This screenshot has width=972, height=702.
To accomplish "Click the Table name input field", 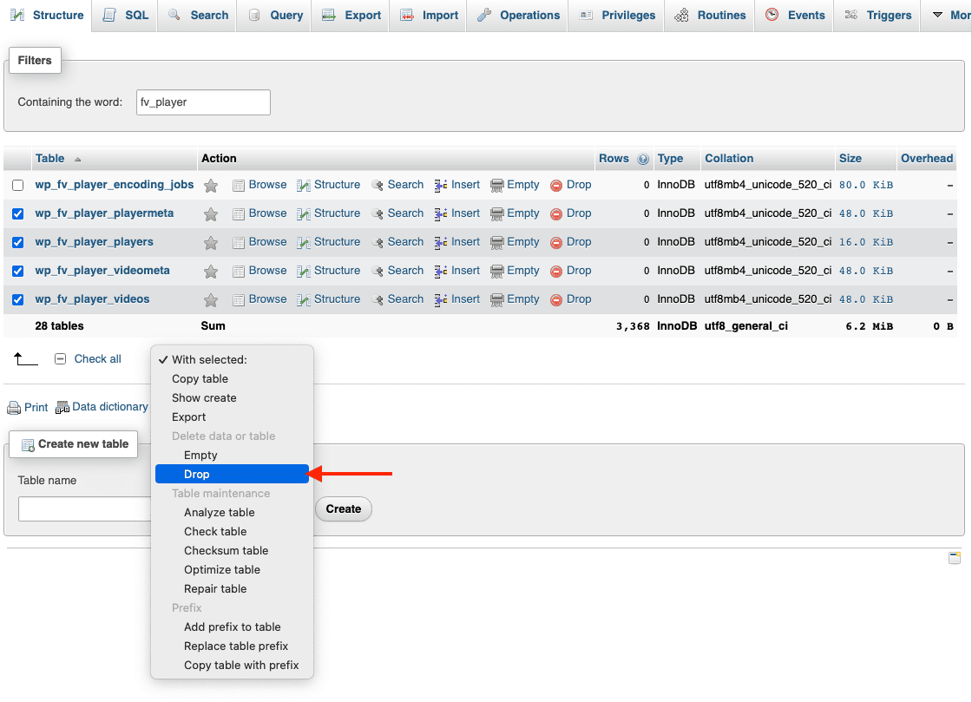I will pos(85,508).
